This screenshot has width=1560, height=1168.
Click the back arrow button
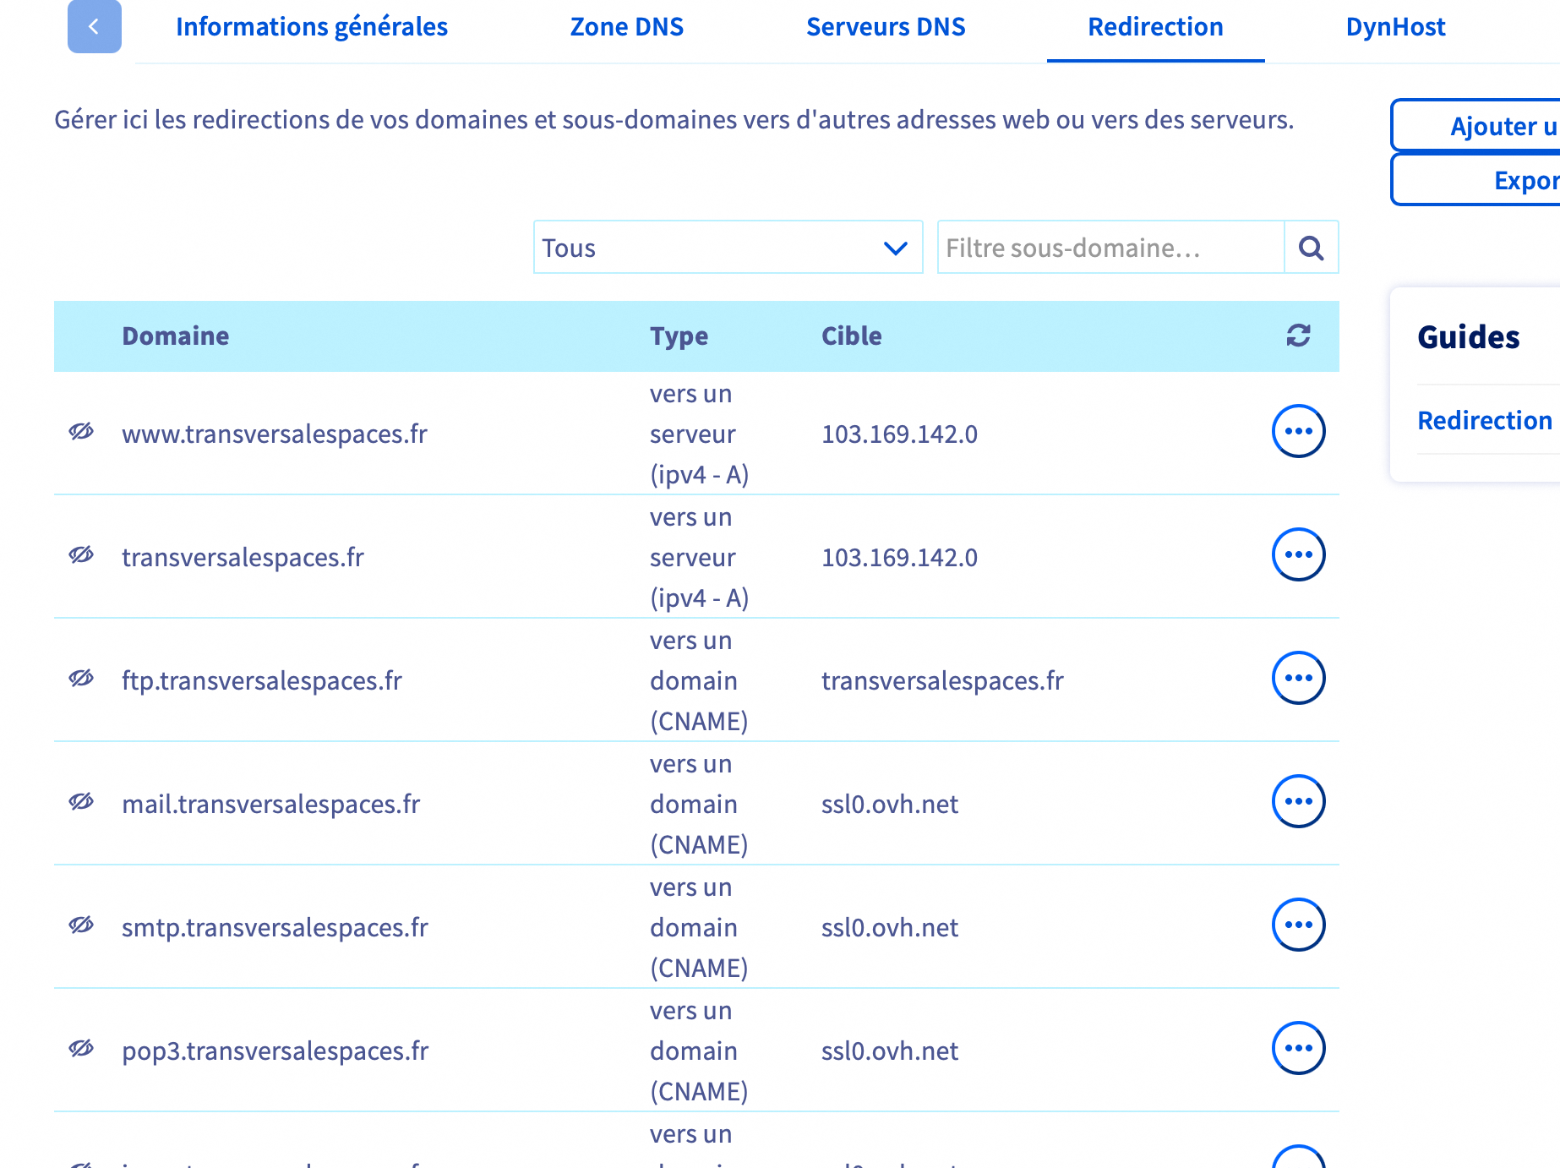(94, 27)
